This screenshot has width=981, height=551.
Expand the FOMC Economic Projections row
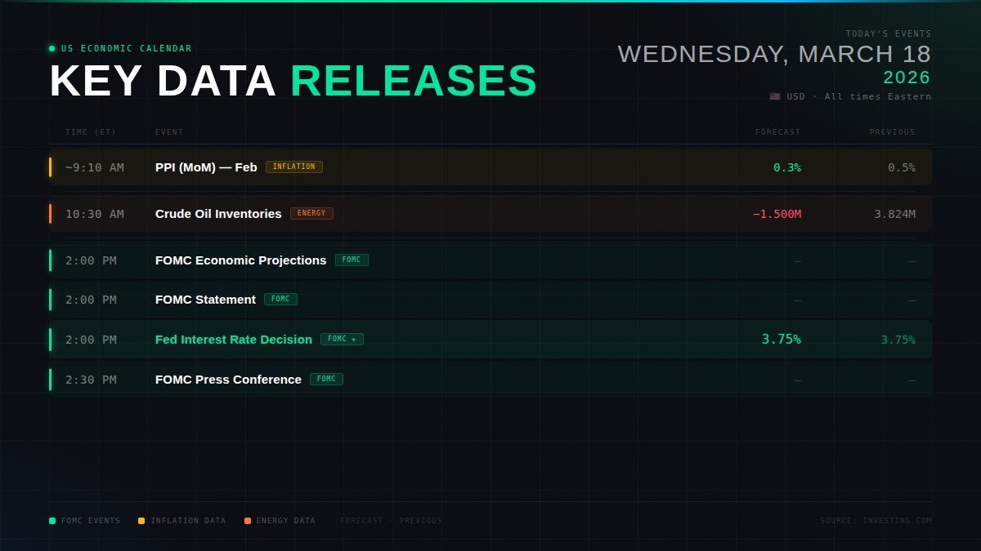[240, 260]
